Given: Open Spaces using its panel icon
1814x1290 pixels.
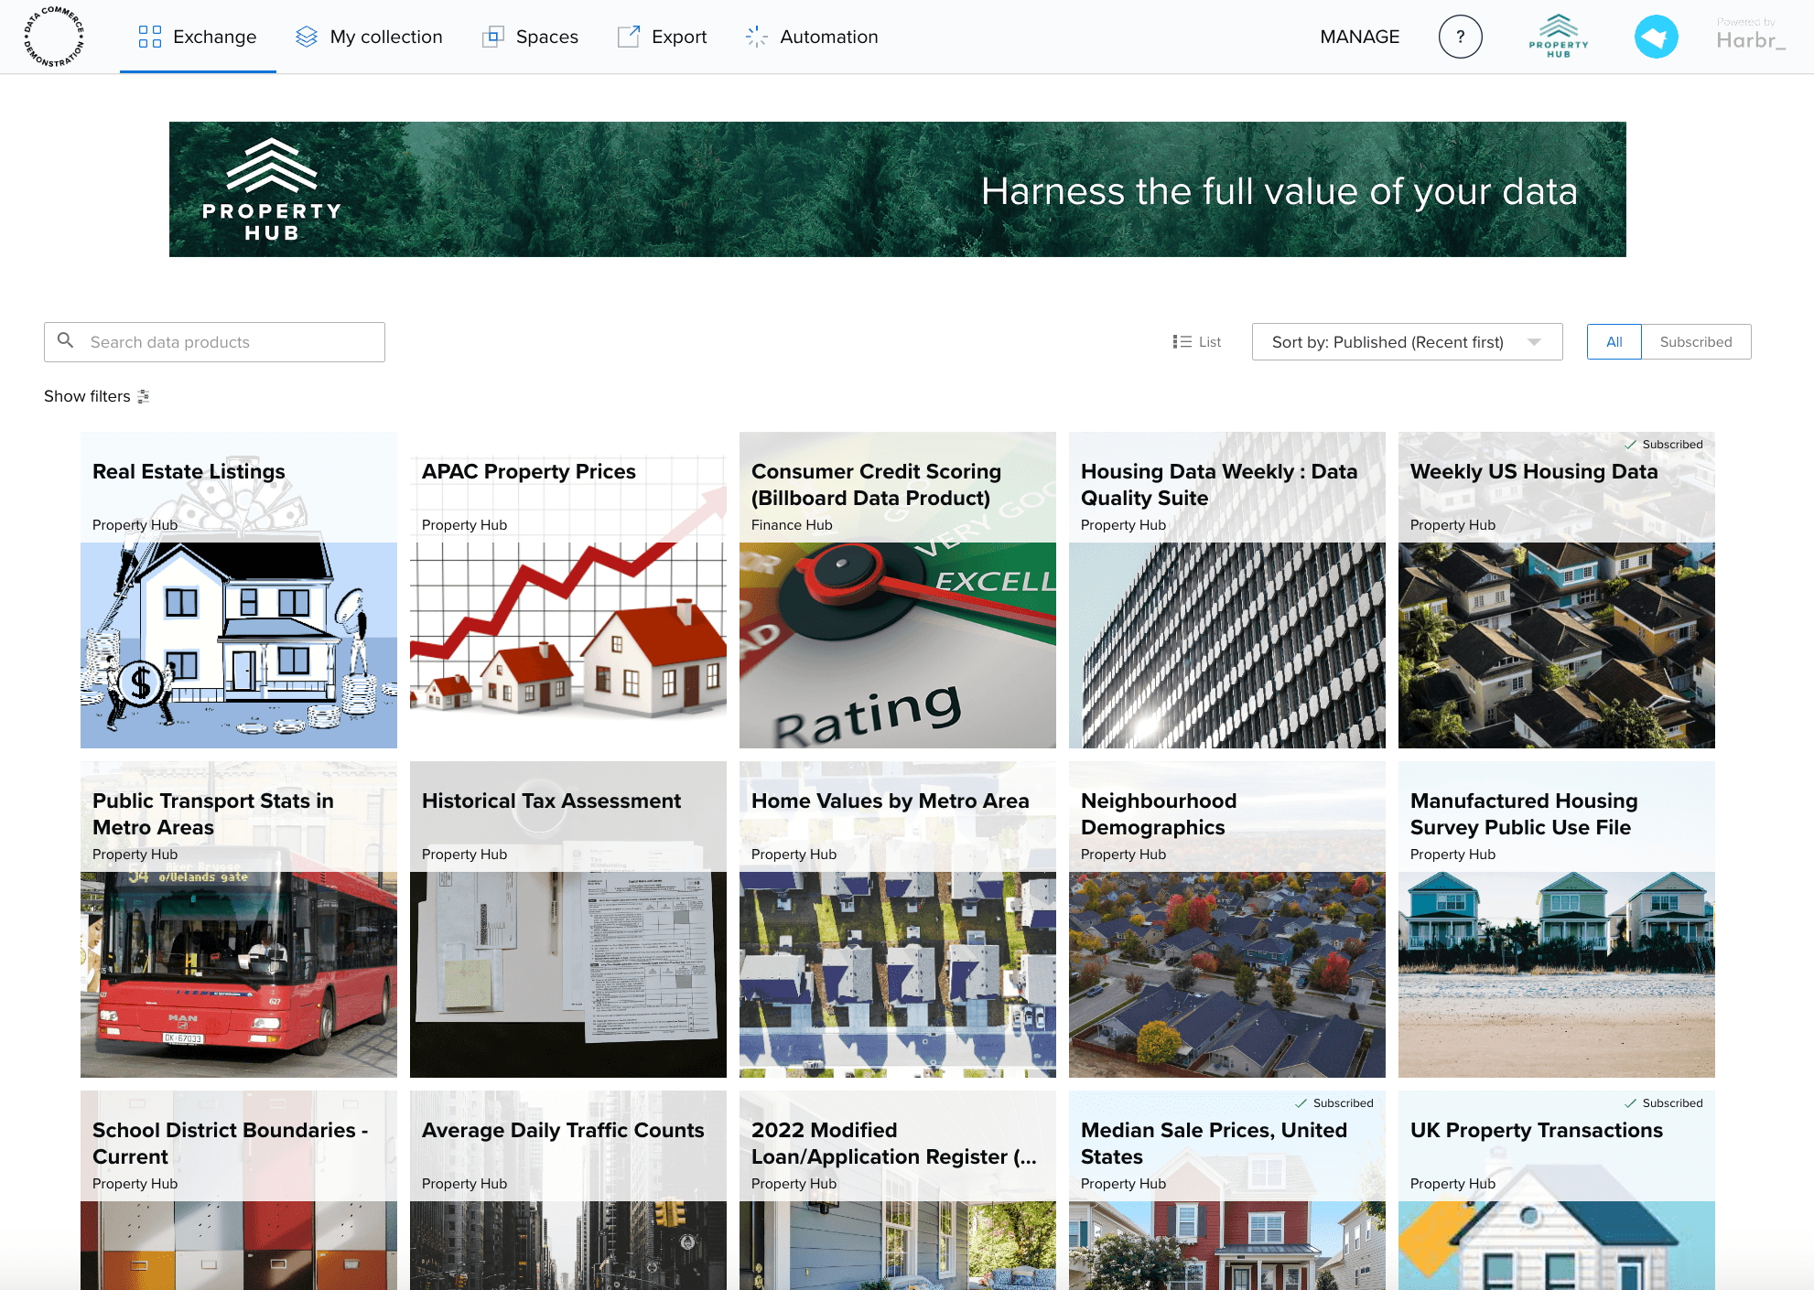Looking at the screenshot, I should point(494,37).
